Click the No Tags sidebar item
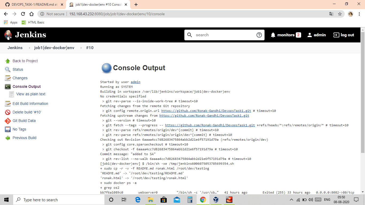The height and width of the screenshot is (205, 365). click(x=19, y=129)
